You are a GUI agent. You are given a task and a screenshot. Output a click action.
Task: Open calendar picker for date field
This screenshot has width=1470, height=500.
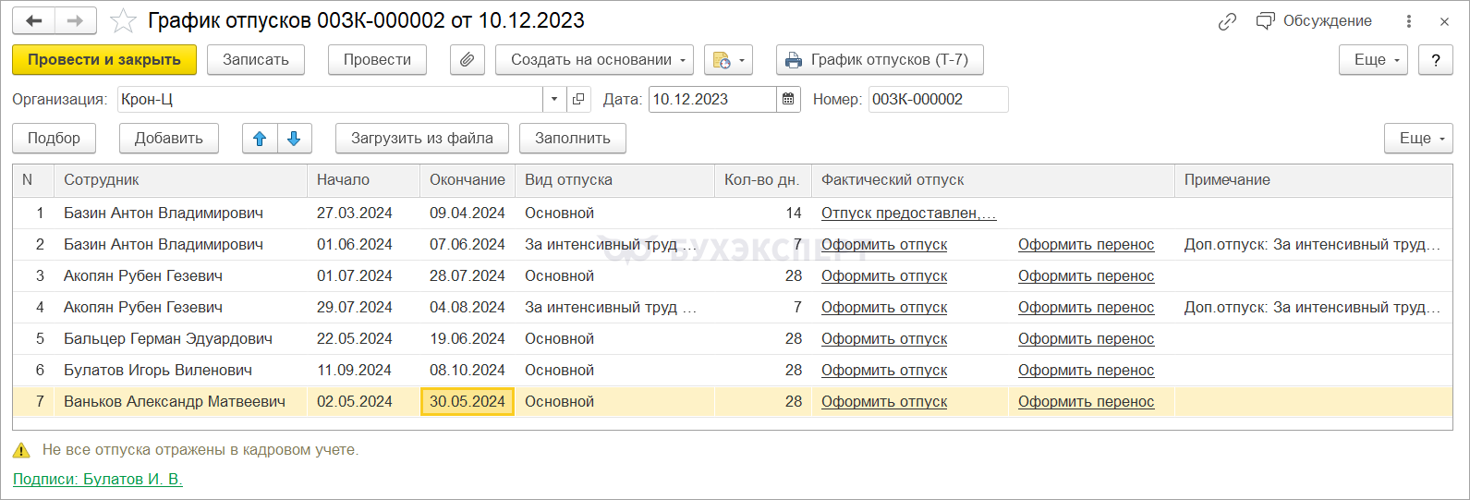click(788, 100)
